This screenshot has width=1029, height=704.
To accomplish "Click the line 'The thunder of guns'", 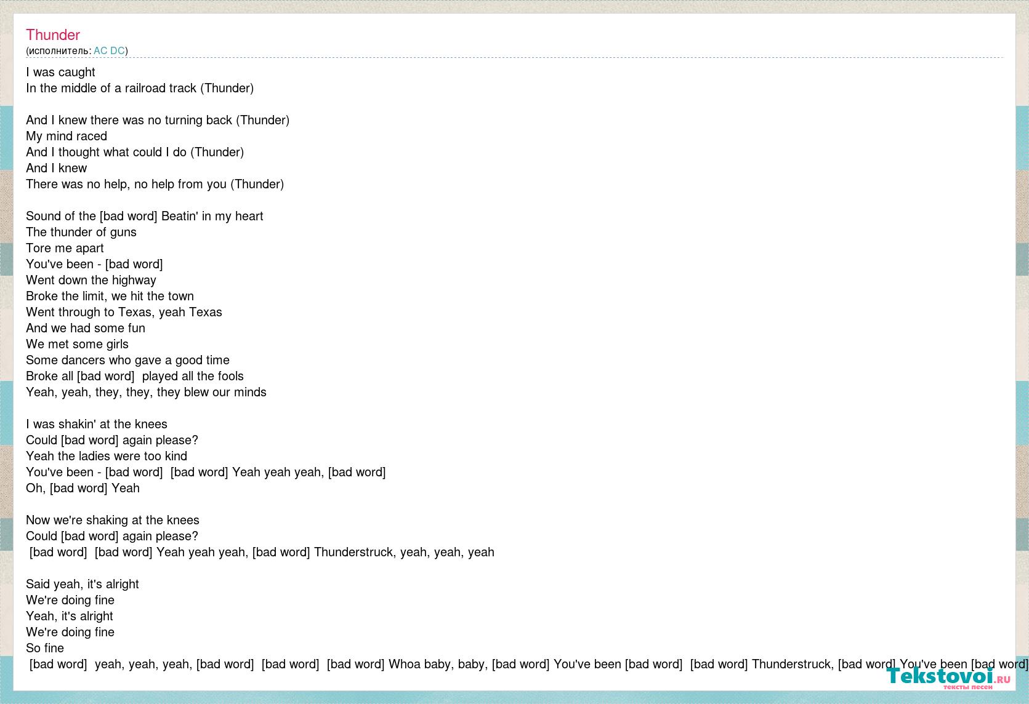I will click(x=81, y=232).
